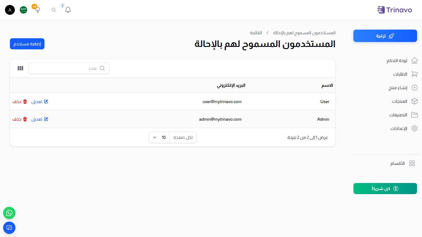
Task: Click the magnifier icon inside search box
Action: click(x=102, y=68)
